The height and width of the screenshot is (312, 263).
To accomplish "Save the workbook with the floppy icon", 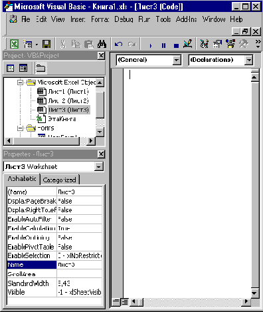I will pyautogui.click(x=46, y=44).
